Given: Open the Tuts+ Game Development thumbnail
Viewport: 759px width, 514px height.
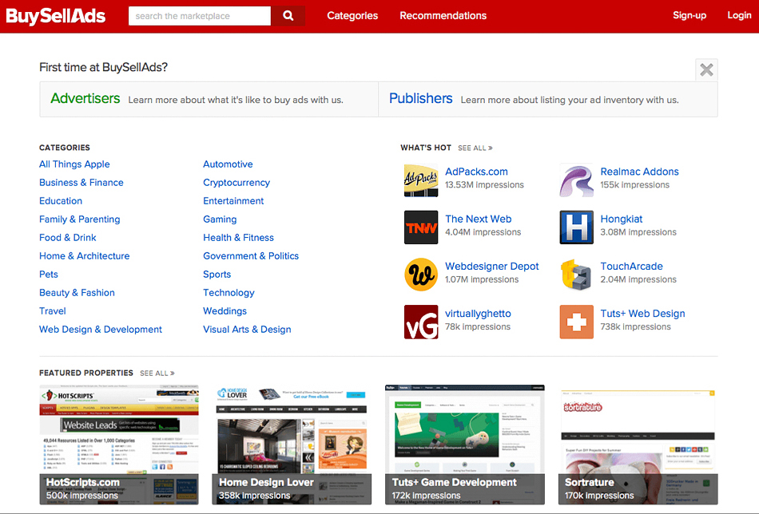Looking at the screenshot, I should coord(465,445).
